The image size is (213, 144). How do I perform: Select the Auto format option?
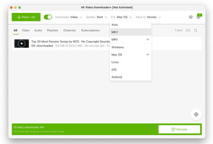(130, 25)
